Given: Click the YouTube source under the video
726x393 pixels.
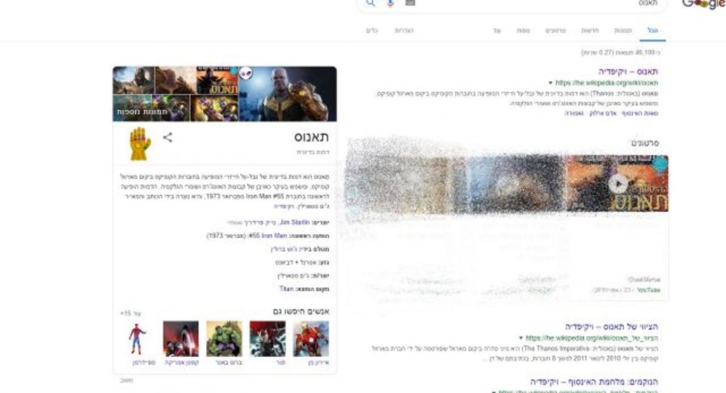Looking at the screenshot, I should (x=649, y=290).
